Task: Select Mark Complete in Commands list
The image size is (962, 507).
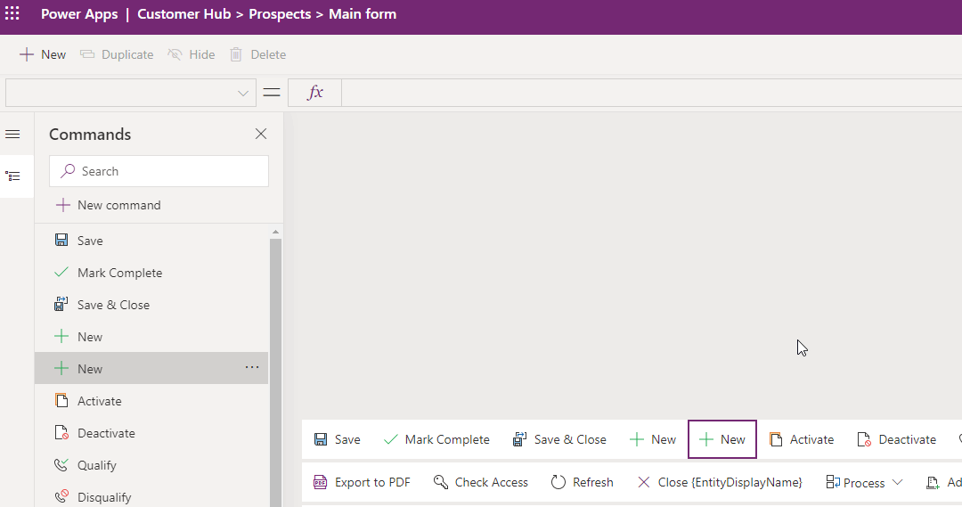Action: click(151, 273)
